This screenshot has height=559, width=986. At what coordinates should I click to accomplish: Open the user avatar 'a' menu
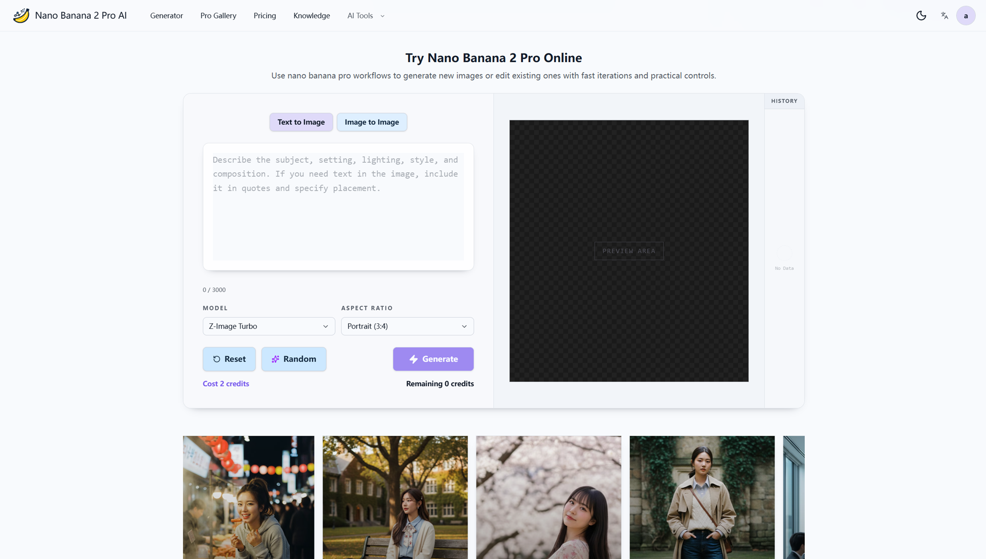[x=966, y=16]
